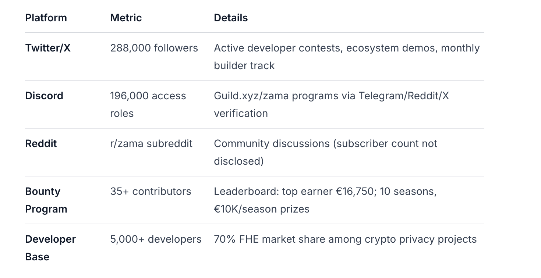Click the 288,000 followers metric

(154, 48)
